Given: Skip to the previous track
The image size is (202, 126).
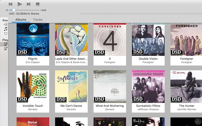Looking at the screenshot, I should [10, 4].
